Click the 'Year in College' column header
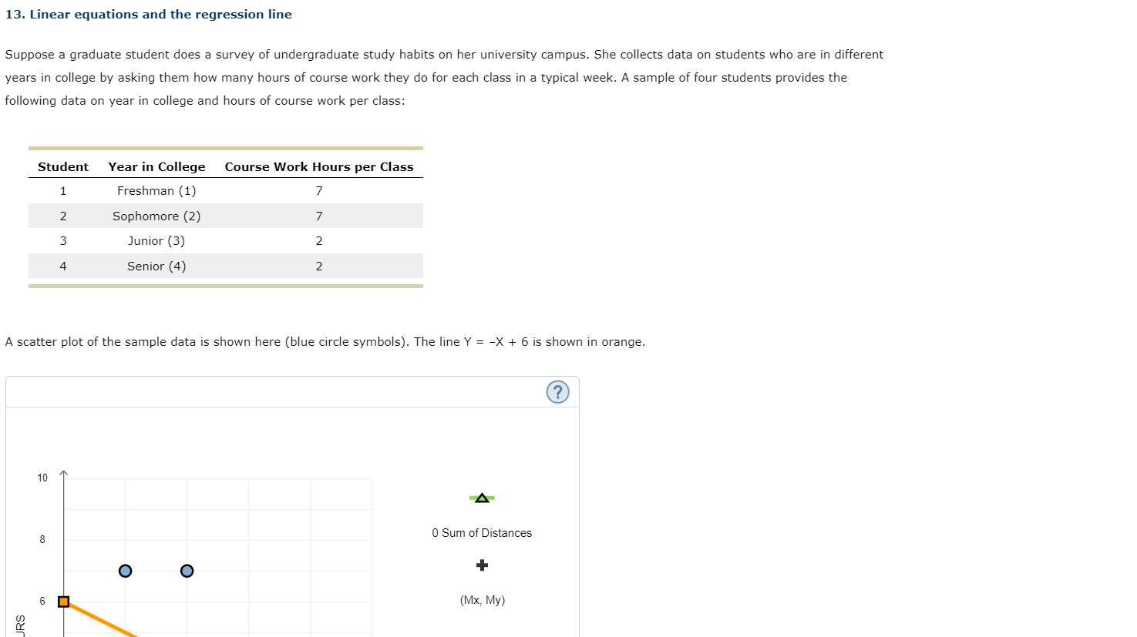The width and height of the screenshot is (1137, 637). [156, 166]
